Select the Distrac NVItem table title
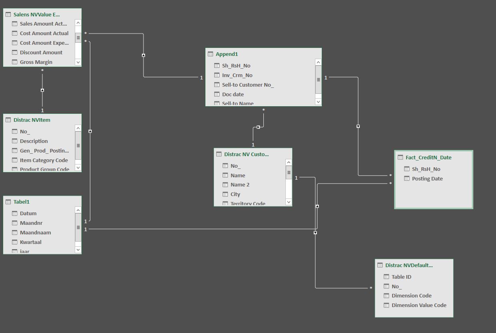Image resolution: width=496 pixels, height=333 pixels. pos(32,120)
